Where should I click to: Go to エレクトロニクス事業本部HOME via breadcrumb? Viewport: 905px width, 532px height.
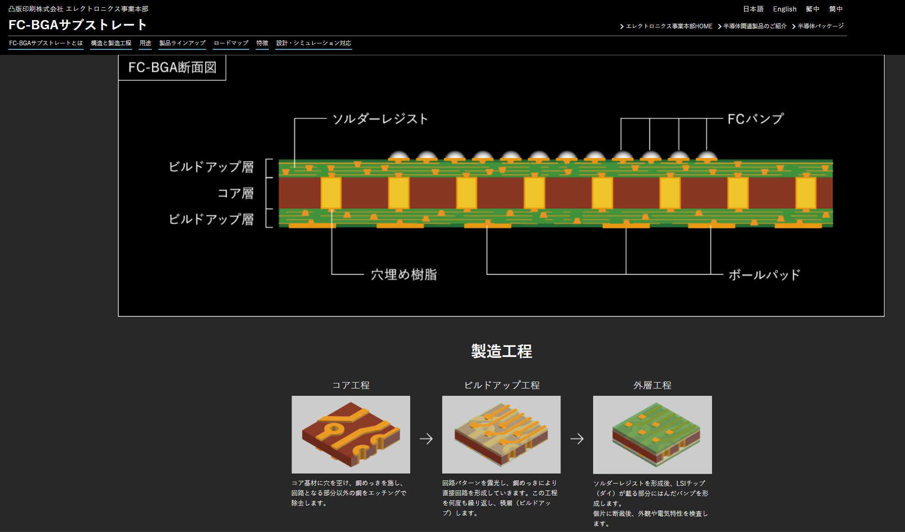click(x=671, y=26)
